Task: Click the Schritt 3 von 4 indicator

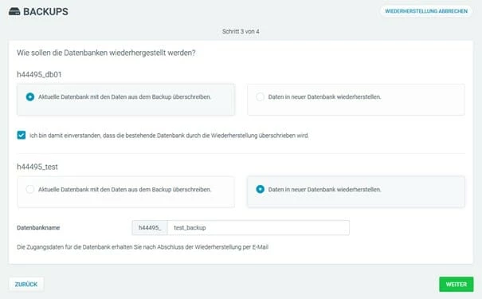Action: (241, 31)
